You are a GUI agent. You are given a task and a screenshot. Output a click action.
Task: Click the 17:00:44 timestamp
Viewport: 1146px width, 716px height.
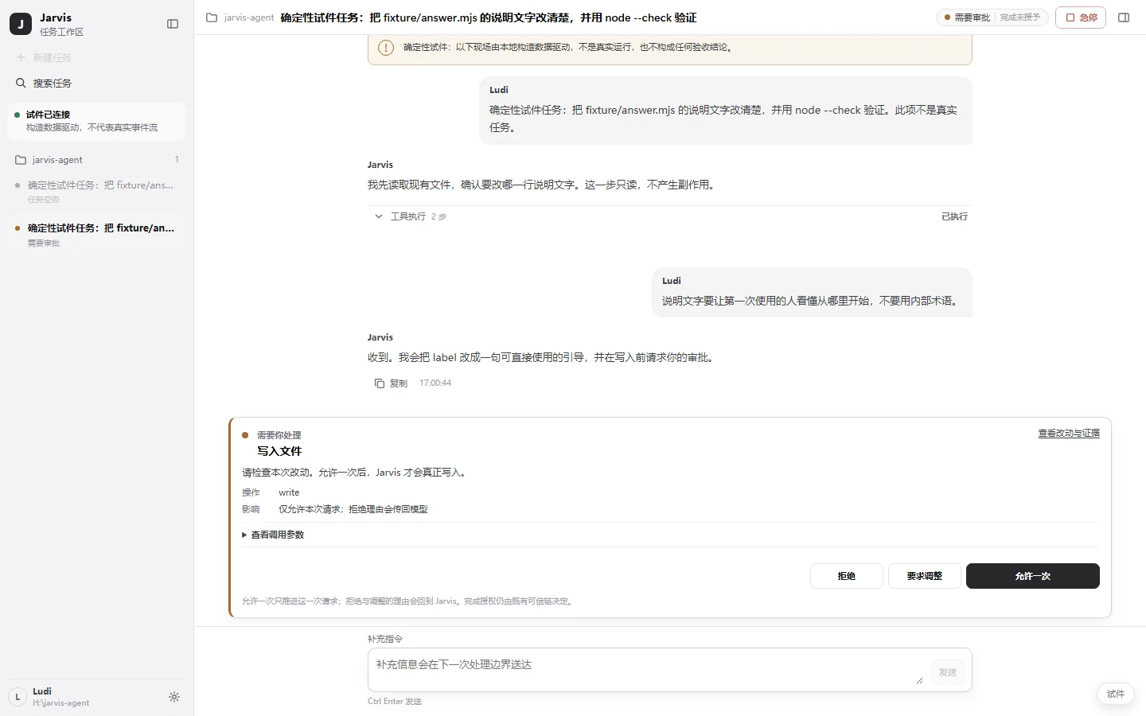click(x=435, y=383)
